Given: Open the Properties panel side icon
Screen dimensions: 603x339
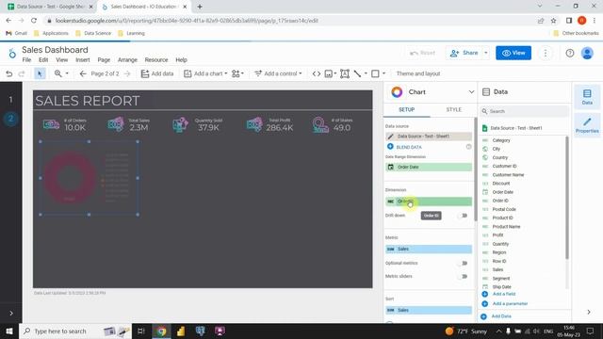Looking at the screenshot, I should [587, 125].
